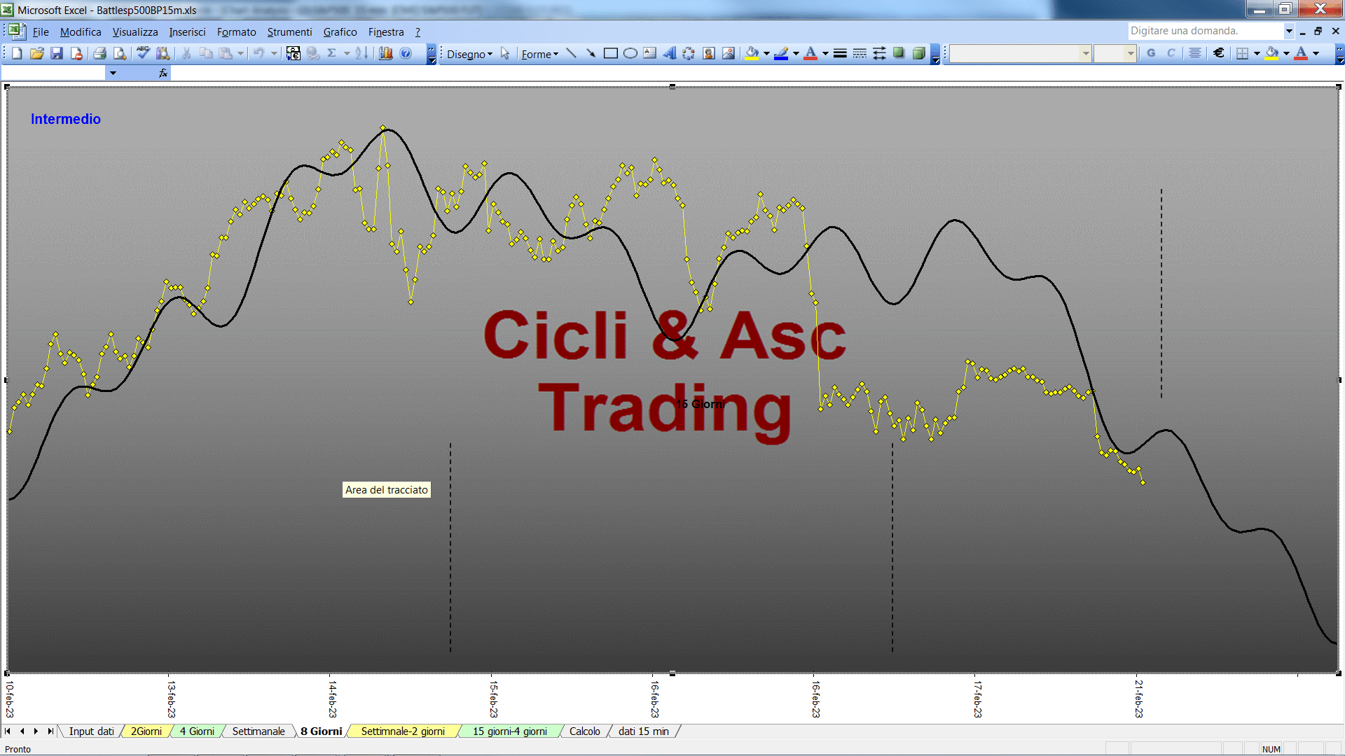Toggle bold (G) formatting
The image size is (1345, 756).
[1151, 53]
